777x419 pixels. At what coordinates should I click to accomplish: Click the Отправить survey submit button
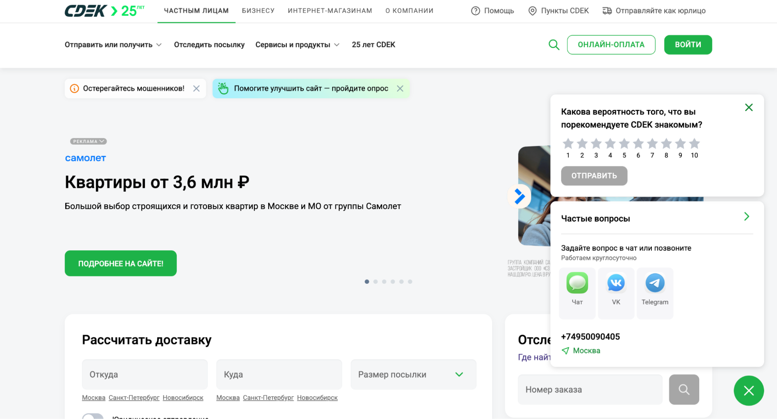[594, 176]
